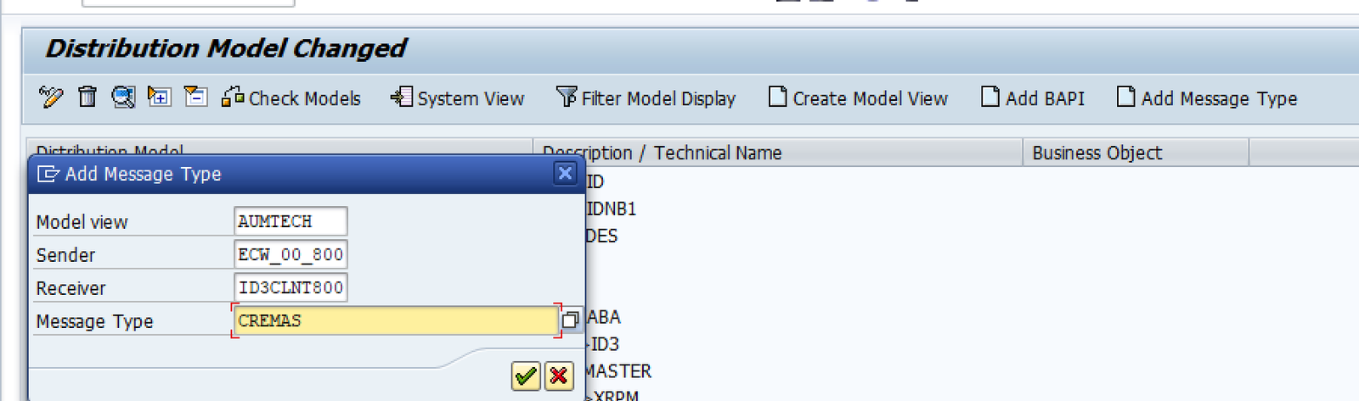Run Check Models from the toolbar
1359x401 pixels.
click(291, 98)
